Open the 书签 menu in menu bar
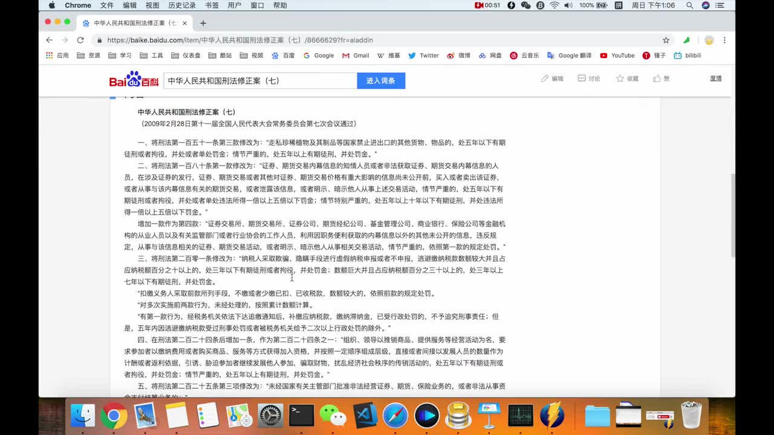The height and width of the screenshot is (435, 774). 212,5
